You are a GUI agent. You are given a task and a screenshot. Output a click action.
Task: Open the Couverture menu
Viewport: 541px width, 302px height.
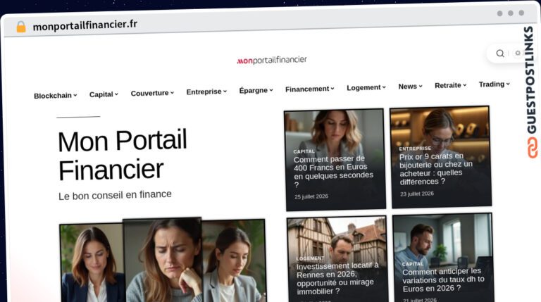[152, 93]
